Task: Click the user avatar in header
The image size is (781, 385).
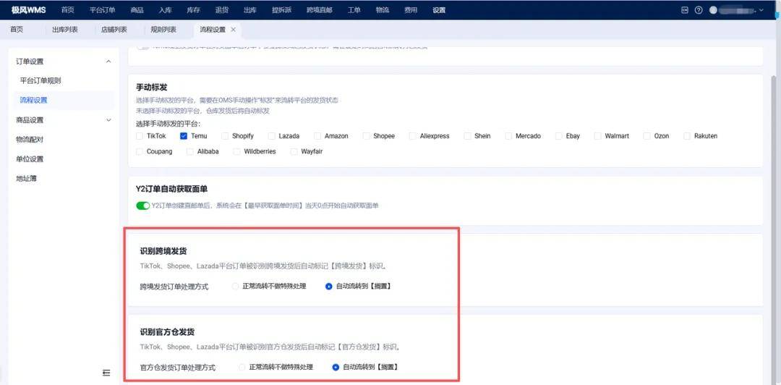Action: [713, 10]
